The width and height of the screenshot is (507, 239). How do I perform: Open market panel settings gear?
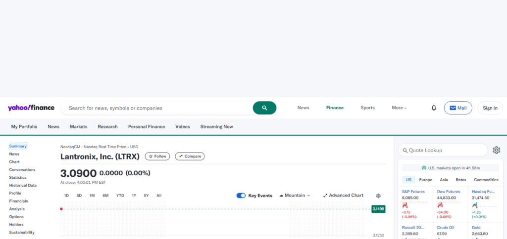click(x=496, y=150)
